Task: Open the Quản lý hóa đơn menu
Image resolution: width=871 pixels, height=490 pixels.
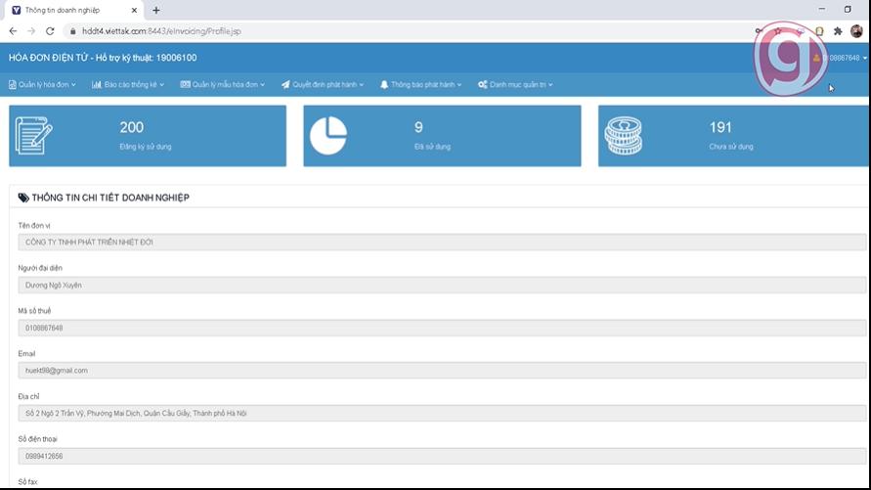Action: [42, 84]
